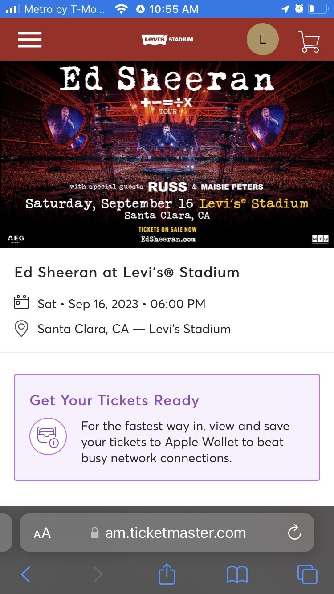Go back to the previous page
The height and width of the screenshot is (594, 334).
coord(25,574)
